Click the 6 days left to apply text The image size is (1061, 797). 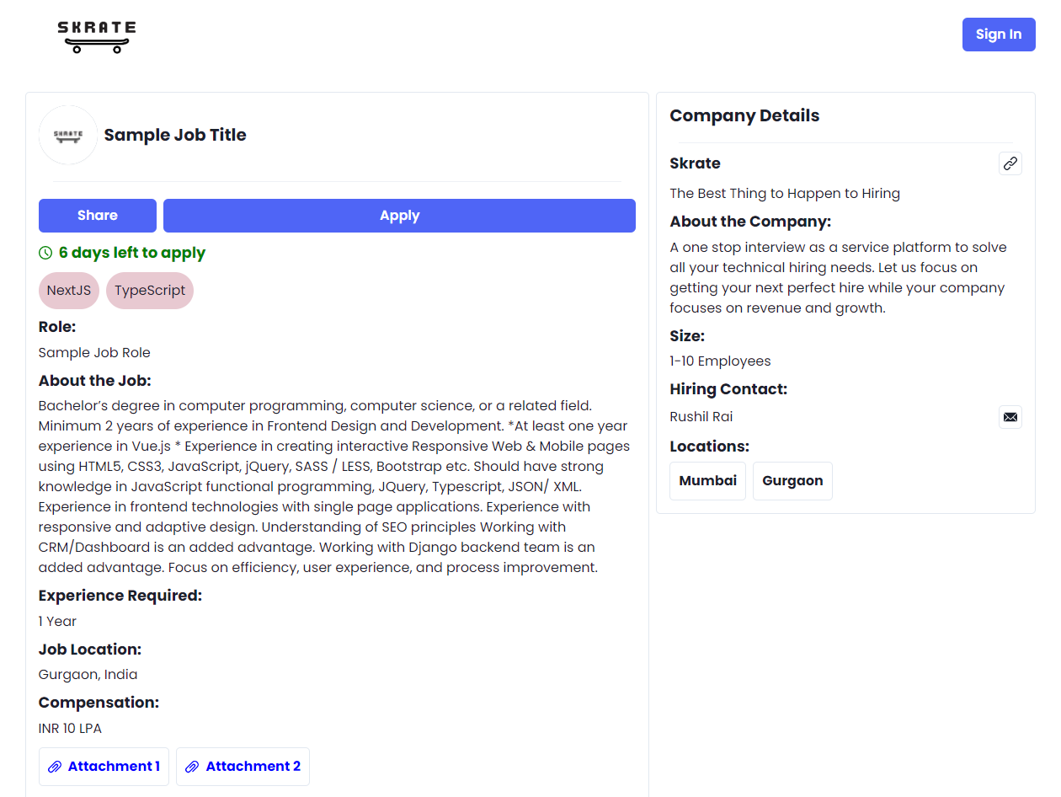tap(132, 253)
